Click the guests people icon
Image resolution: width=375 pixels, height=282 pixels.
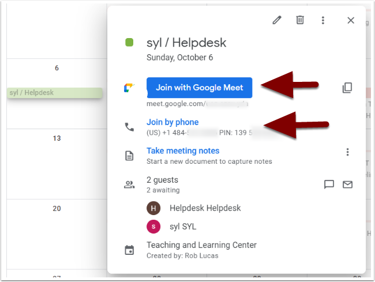pyautogui.click(x=129, y=185)
